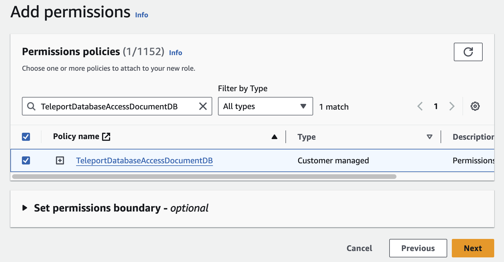Click into the policy search input field
The image size is (504, 262).
115,106
